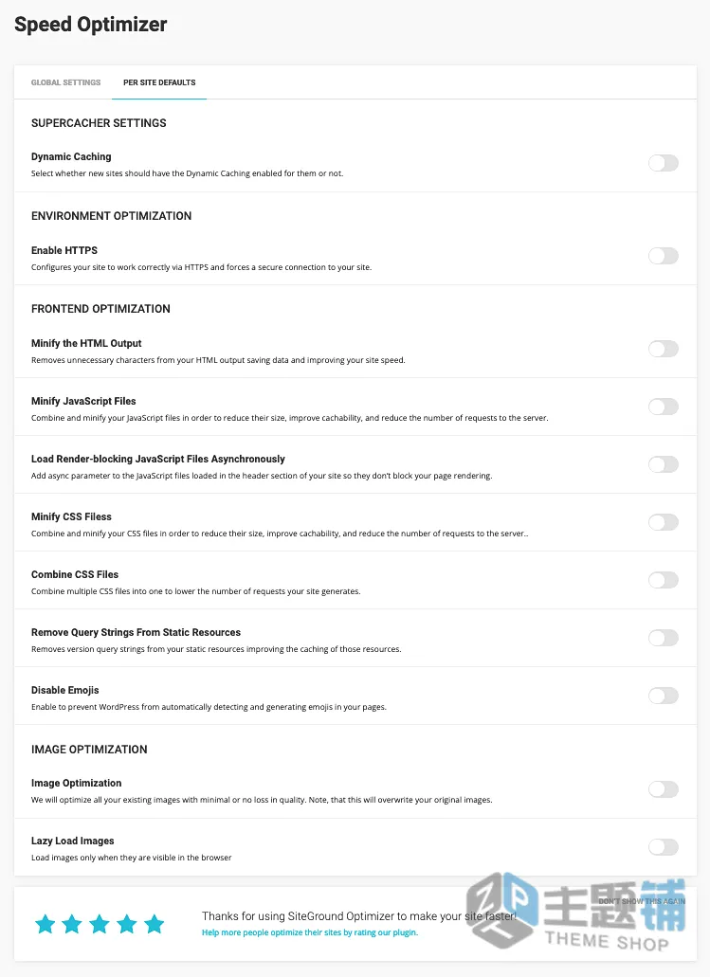
Task: Click the fourth rating star
Action: 126,924
